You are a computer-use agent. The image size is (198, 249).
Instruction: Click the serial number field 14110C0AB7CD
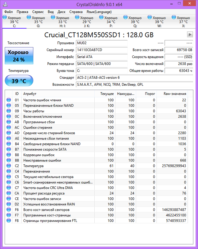pyautogui.click(x=102, y=50)
